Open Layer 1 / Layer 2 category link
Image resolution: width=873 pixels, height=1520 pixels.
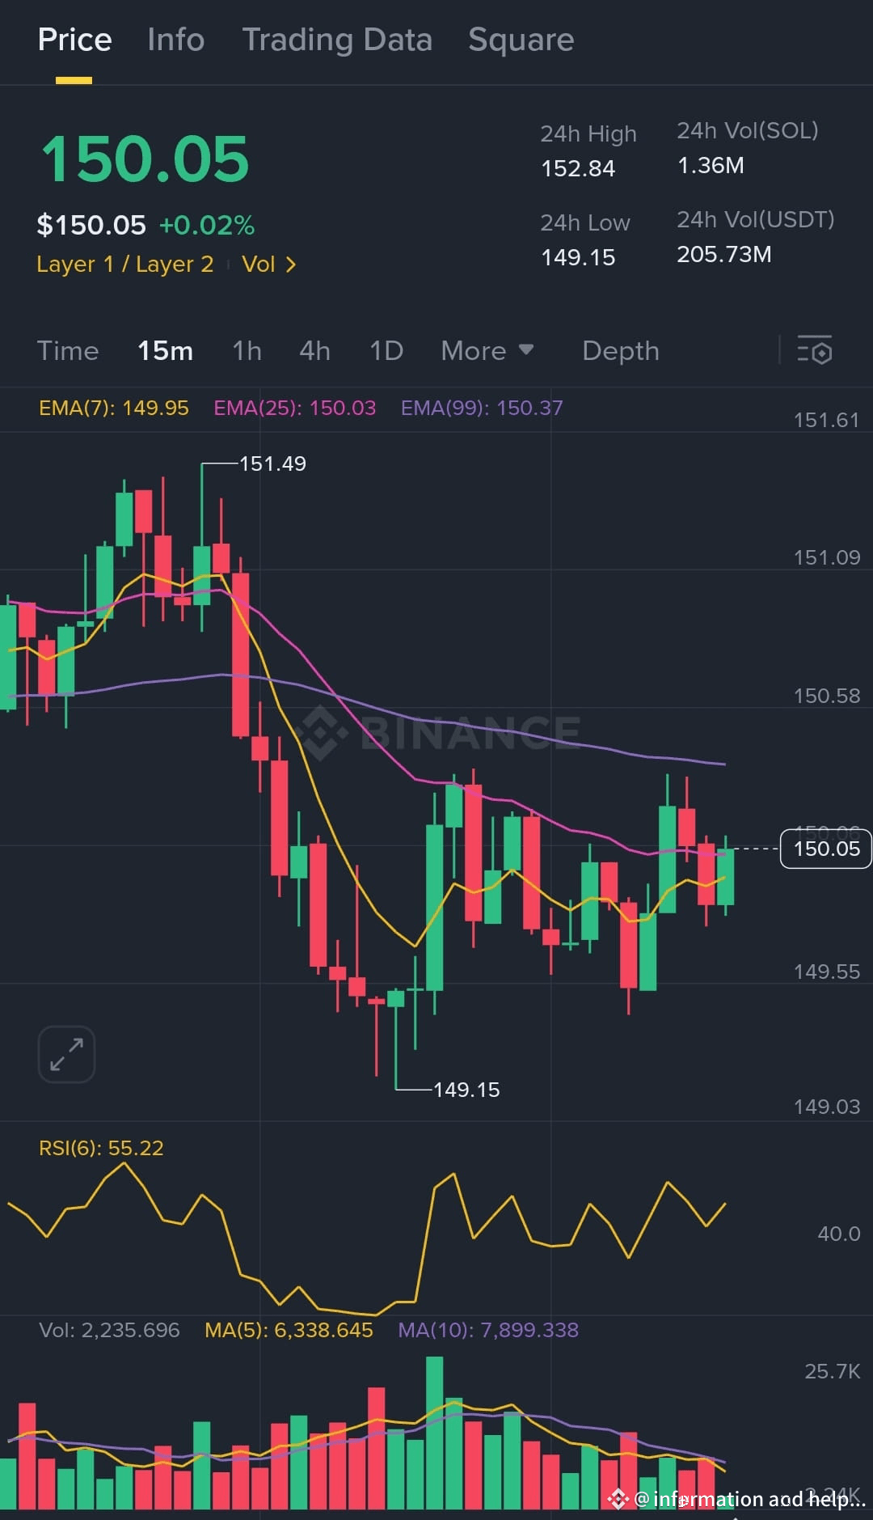click(x=125, y=265)
